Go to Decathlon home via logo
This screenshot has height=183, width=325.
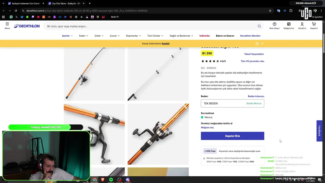point(27,26)
